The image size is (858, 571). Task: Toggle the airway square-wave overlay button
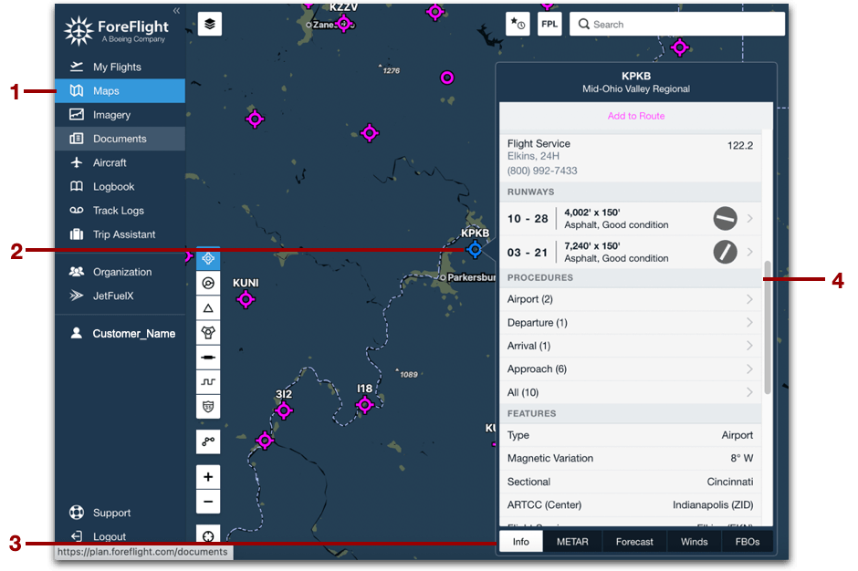(208, 382)
